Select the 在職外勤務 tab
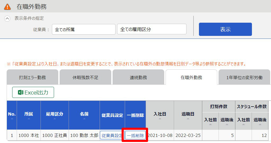Image resolution: width=271 pixels, height=143 pixels. (191, 77)
